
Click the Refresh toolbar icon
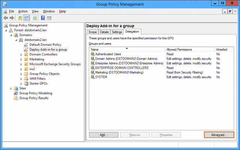tap(35, 18)
